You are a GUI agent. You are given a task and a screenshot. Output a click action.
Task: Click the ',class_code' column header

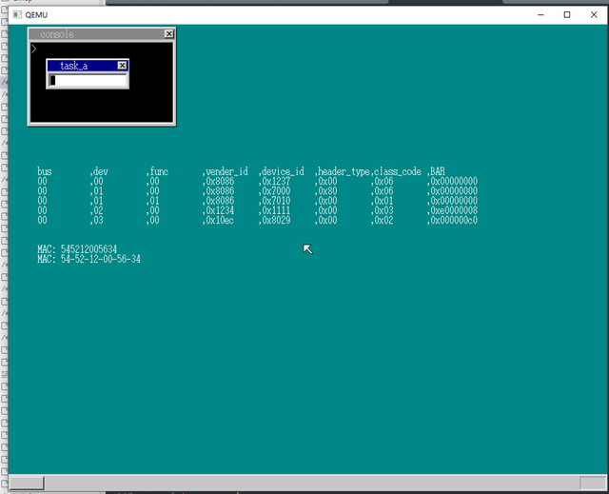click(x=396, y=171)
